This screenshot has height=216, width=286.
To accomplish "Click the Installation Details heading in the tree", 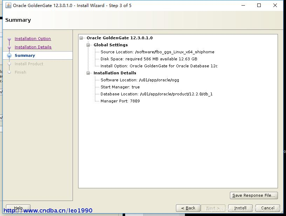I will point(115,73).
